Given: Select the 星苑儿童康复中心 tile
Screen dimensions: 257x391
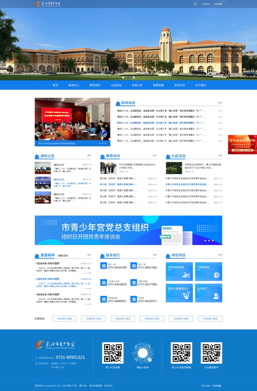Looking at the screenshot, I should (x=179, y=293).
